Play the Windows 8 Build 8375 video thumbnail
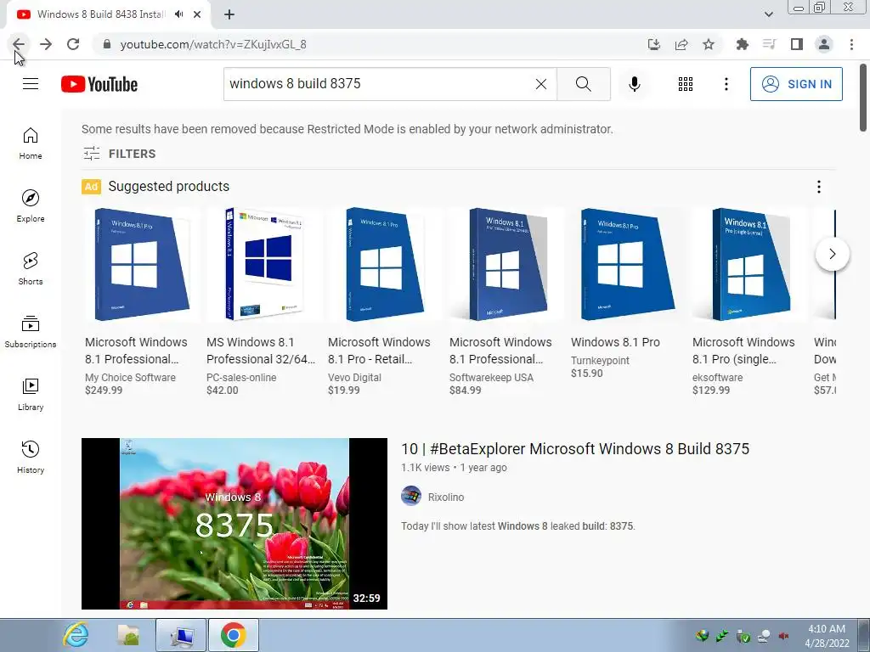The width and height of the screenshot is (870, 652). click(234, 523)
